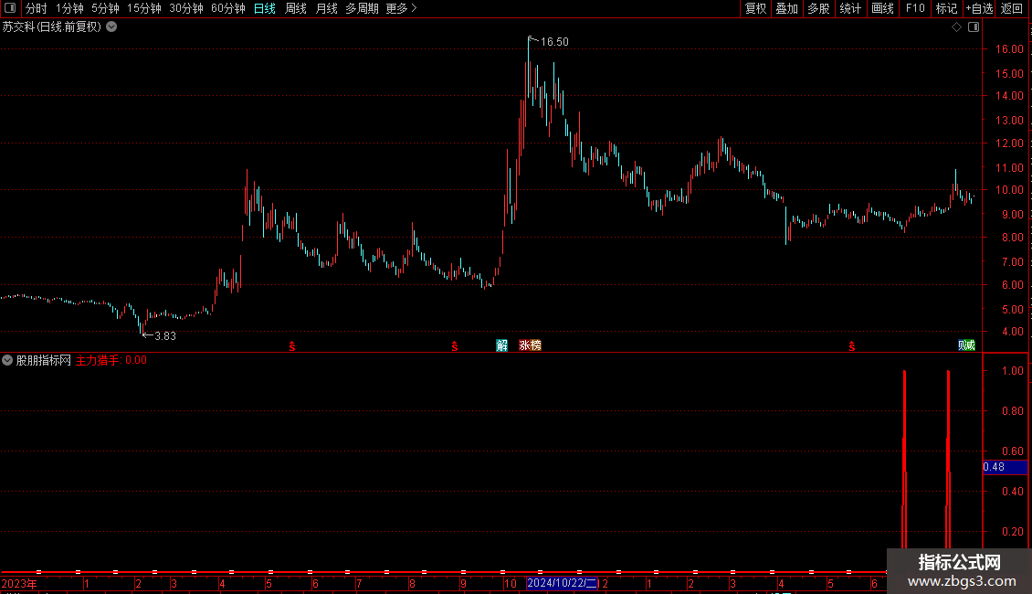Open the 复权 adjustment option

(x=755, y=8)
